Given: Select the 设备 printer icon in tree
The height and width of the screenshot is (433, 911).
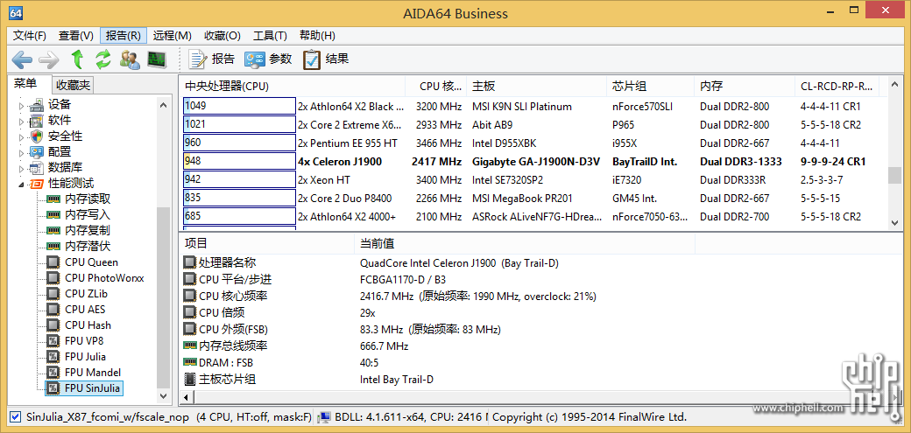Looking at the screenshot, I should tap(37, 105).
